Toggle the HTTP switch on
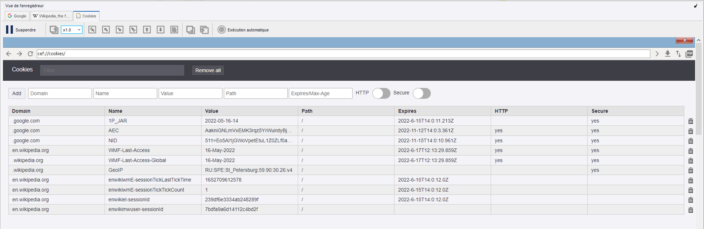 click(381, 93)
